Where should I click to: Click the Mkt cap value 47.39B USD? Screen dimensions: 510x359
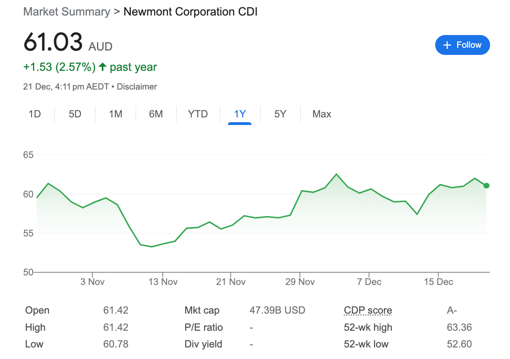(x=277, y=310)
